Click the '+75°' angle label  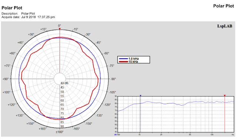pyautogui.click(x=7, y=66)
